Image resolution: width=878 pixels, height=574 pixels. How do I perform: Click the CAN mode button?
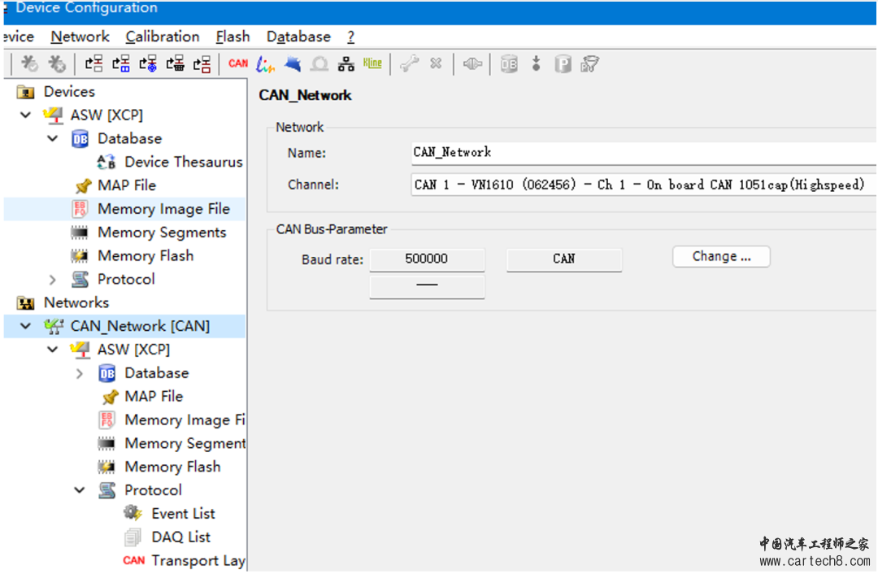click(564, 259)
